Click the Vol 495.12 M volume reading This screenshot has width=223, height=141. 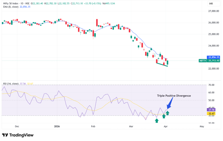109,4
